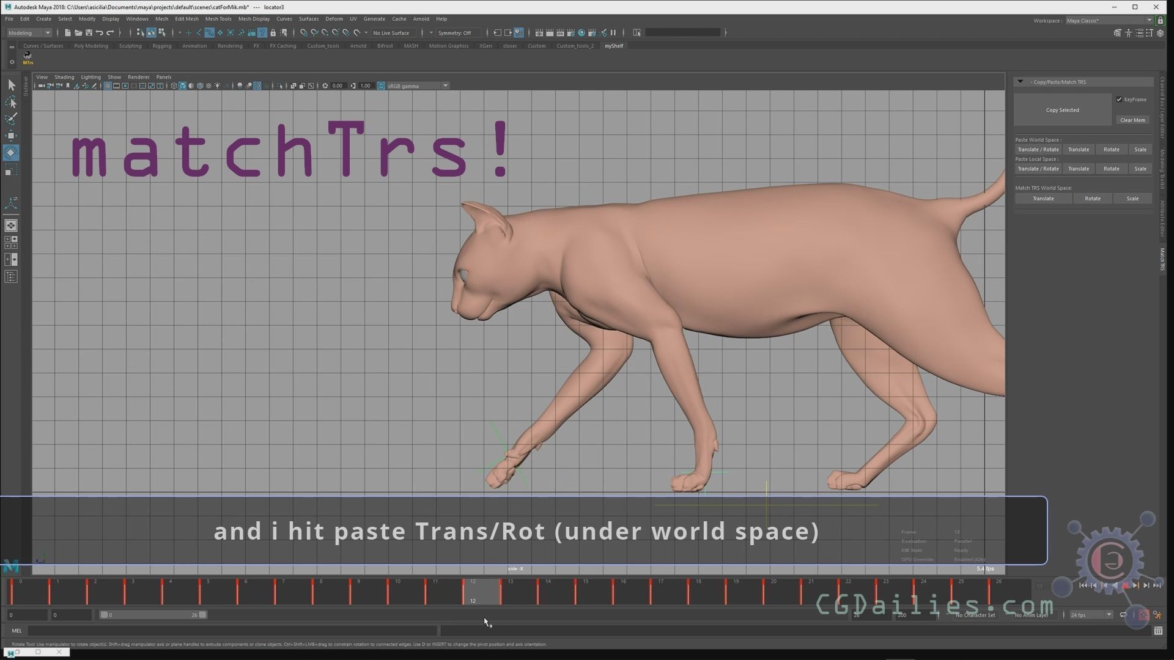Activate the Rotate tool in toolbox
The image size is (1174, 660).
tap(11, 153)
